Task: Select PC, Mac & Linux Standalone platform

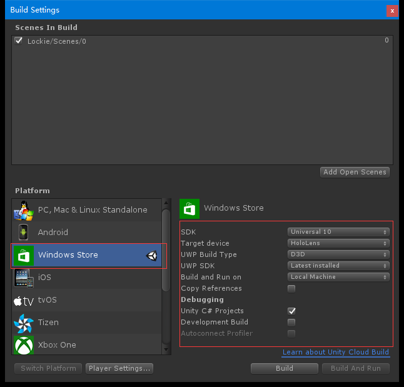Action: 87,210
